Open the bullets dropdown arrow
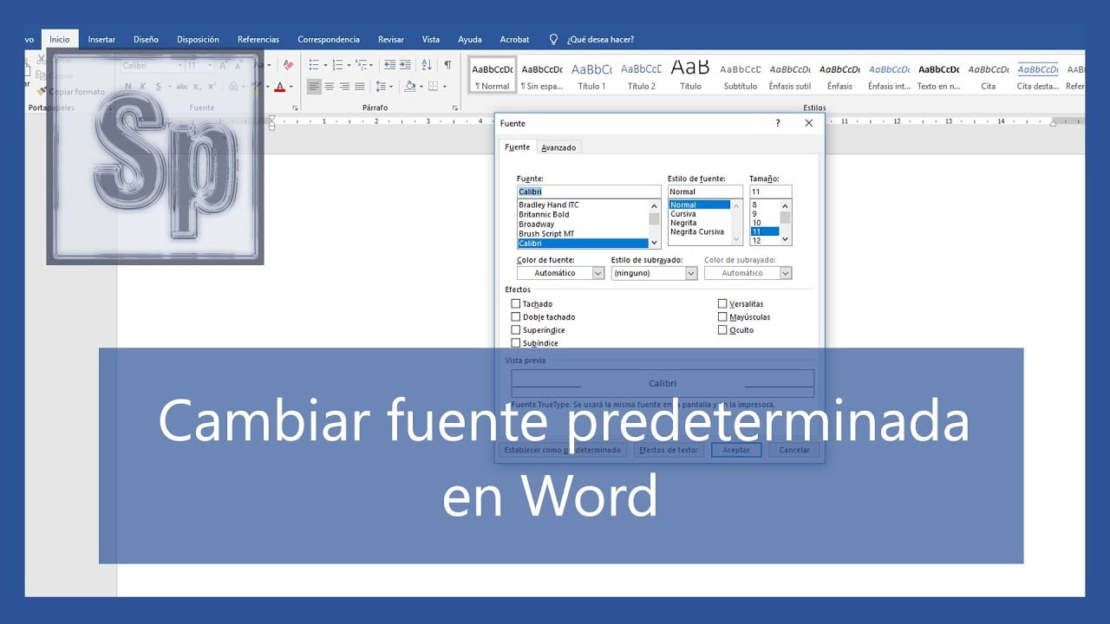Screen dimensions: 1110x624 (x=324, y=65)
